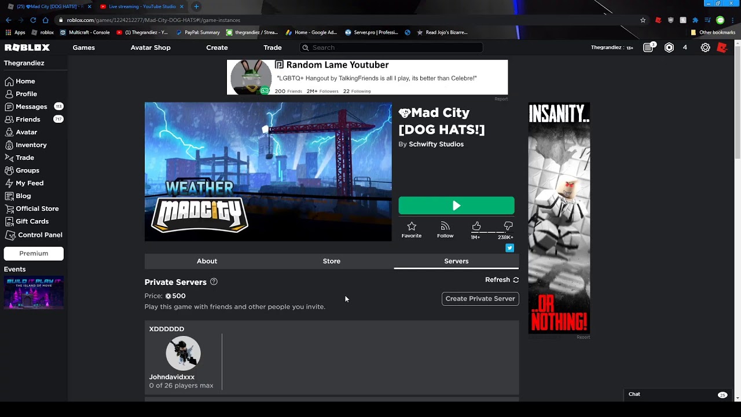Report the top banner advertisement
Image resolution: width=741 pixels, height=417 pixels.
[501, 99]
